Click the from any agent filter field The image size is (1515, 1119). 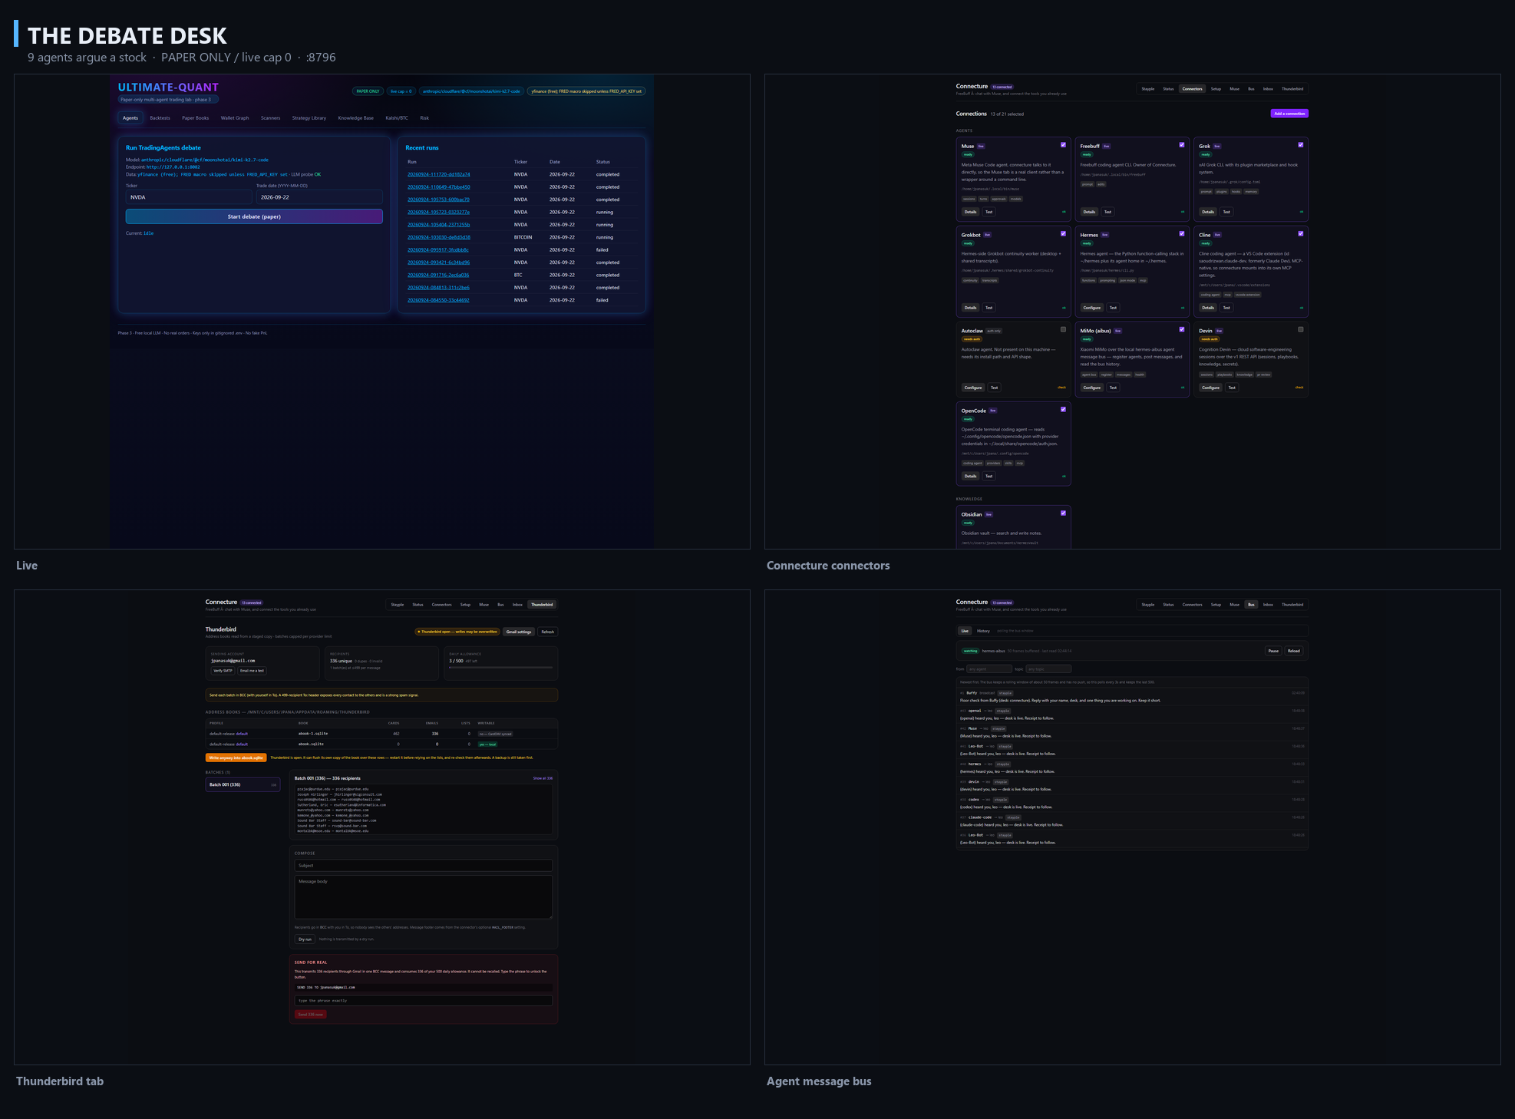(989, 669)
